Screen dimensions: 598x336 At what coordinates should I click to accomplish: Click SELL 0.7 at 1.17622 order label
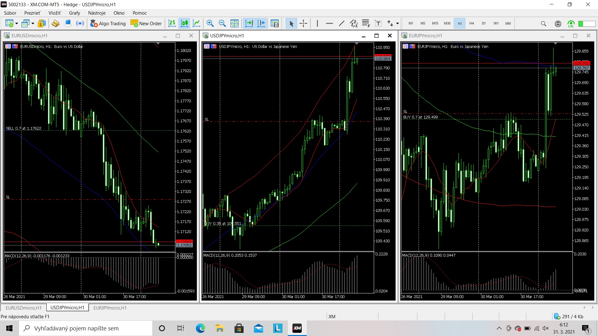24,128
